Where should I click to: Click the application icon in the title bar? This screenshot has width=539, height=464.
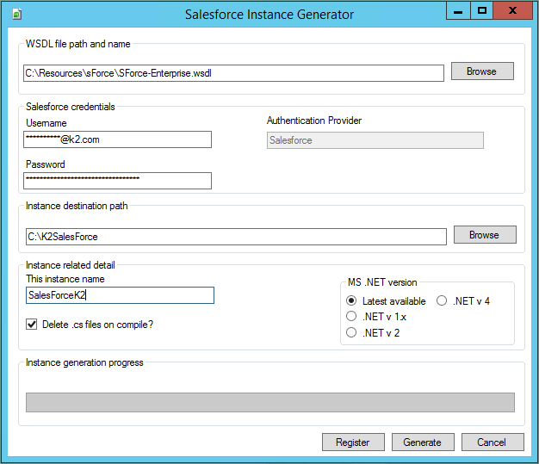tap(17, 14)
